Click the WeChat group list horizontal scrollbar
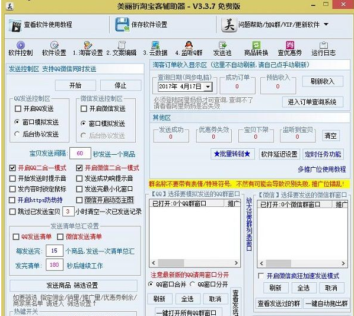 [x=302, y=263]
